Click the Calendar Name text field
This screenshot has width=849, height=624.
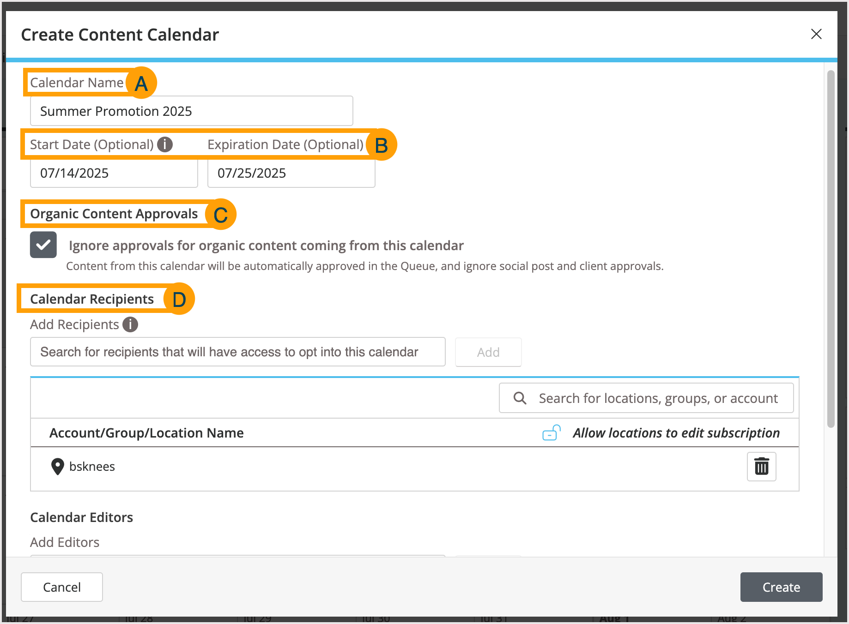191,111
